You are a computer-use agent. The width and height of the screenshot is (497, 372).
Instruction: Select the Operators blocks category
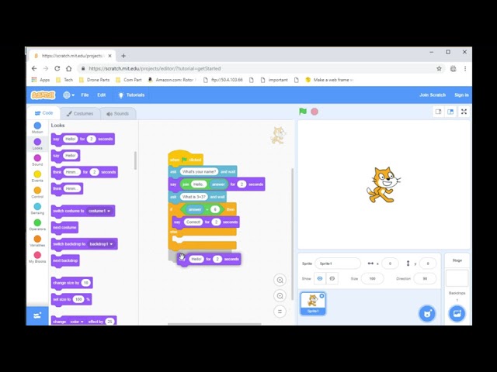[x=37, y=225]
